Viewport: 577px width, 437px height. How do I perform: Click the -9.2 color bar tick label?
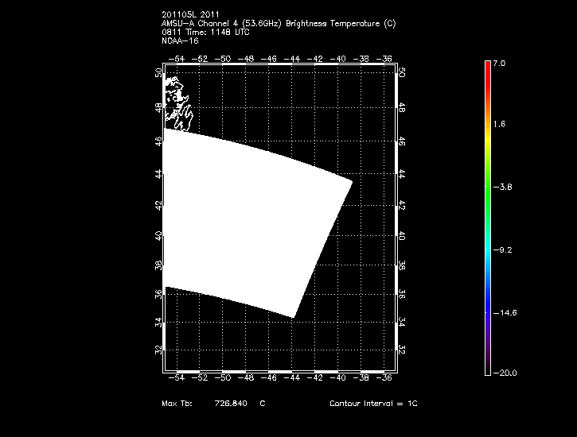[502, 249]
